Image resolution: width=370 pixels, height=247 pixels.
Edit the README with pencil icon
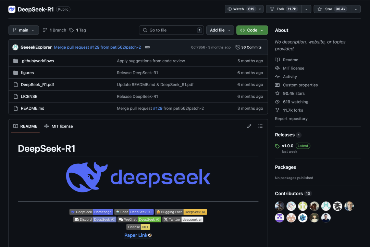pyautogui.click(x=249, y=126)
